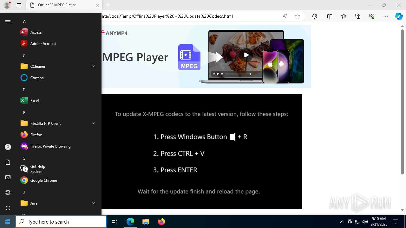Click the volume icon in system tray

[x=365, y=222]
